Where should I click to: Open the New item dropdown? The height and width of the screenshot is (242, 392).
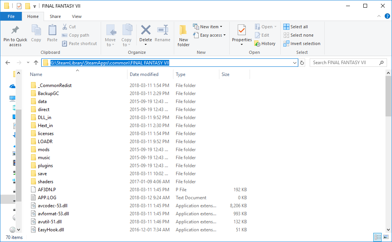(x=207, y=27)
